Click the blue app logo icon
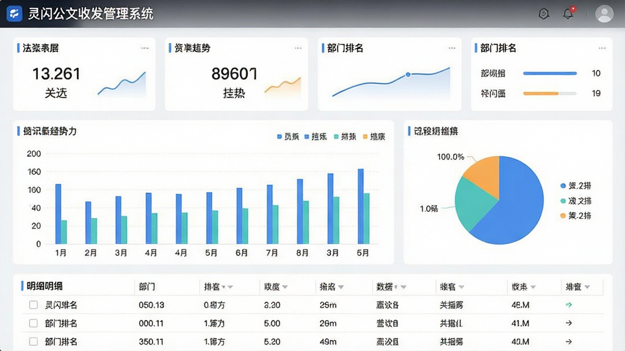Screen dimensions: 625x351 [x=15, y=13]
